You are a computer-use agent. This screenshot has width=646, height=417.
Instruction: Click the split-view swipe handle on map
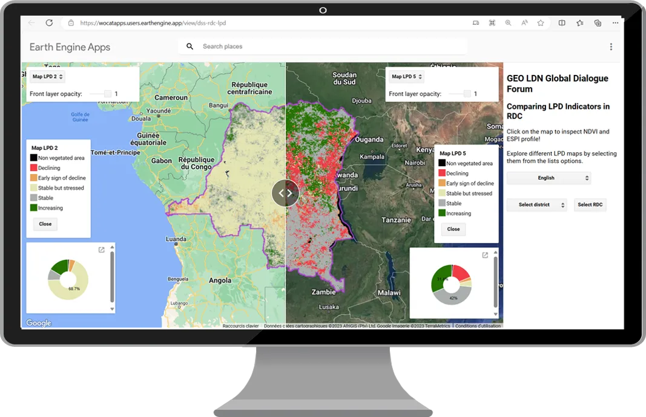[x=285, y=193]
